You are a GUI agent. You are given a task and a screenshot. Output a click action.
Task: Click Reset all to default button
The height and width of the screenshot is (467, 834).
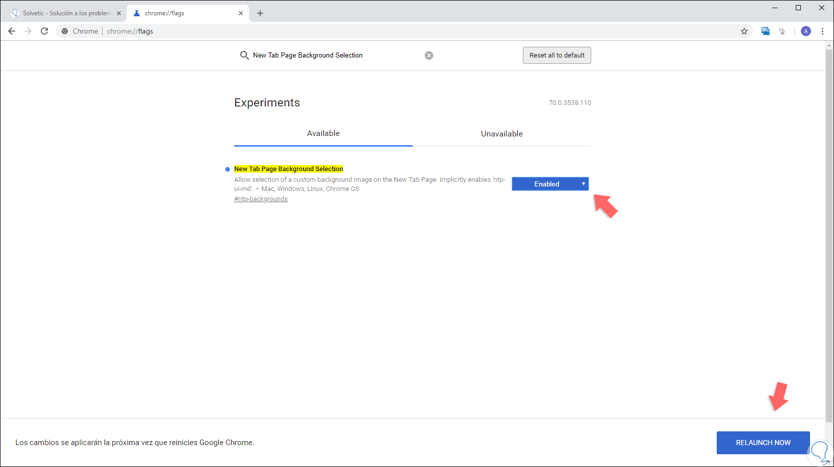(x=557, y=56)
